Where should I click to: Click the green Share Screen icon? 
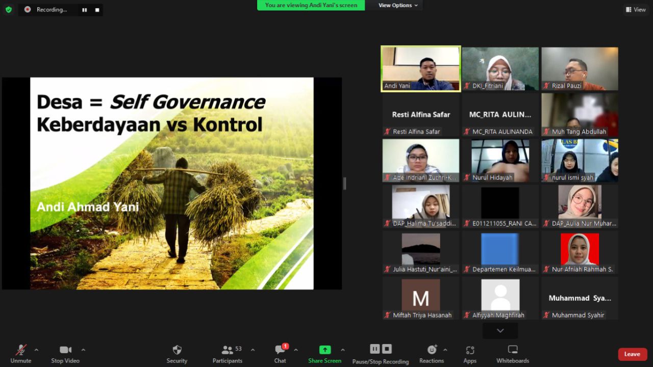coord(324,350)
